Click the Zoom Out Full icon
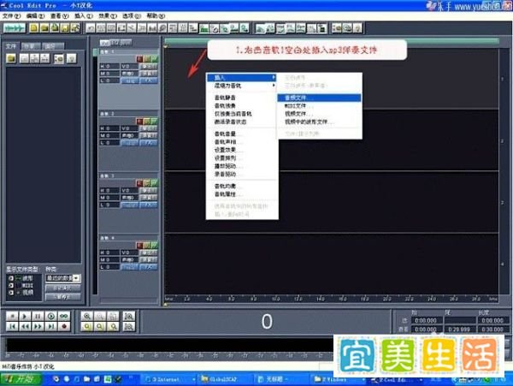Screen dimensions: 513x386 click(113, 316)
